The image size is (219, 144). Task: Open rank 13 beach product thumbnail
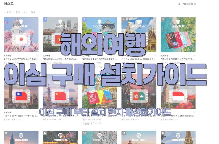[x=100, y=137]
